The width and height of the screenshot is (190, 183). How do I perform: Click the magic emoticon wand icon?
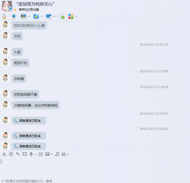coord(18,154)
